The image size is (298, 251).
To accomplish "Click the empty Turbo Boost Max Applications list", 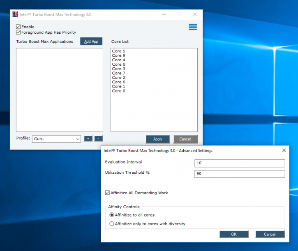I will pos(60,90).
